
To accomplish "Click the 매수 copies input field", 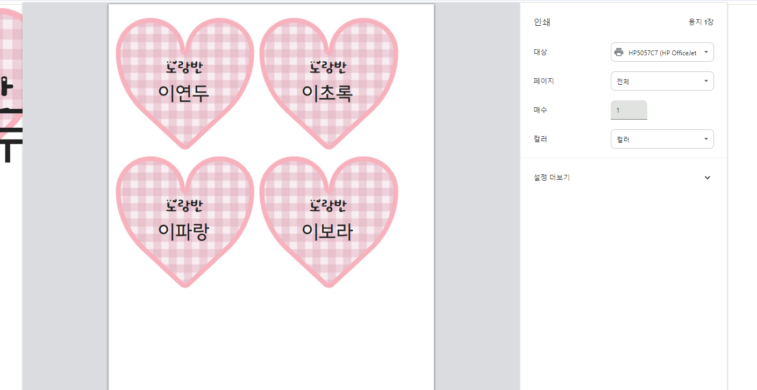I will (x=629, y=110).
